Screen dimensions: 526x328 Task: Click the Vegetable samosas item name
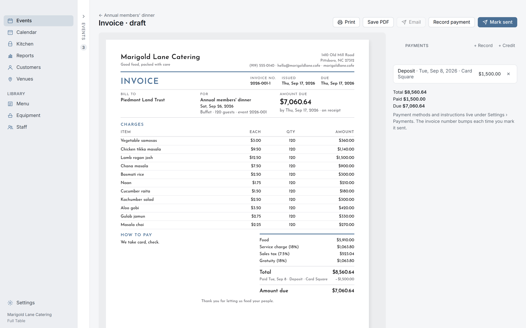139,140
